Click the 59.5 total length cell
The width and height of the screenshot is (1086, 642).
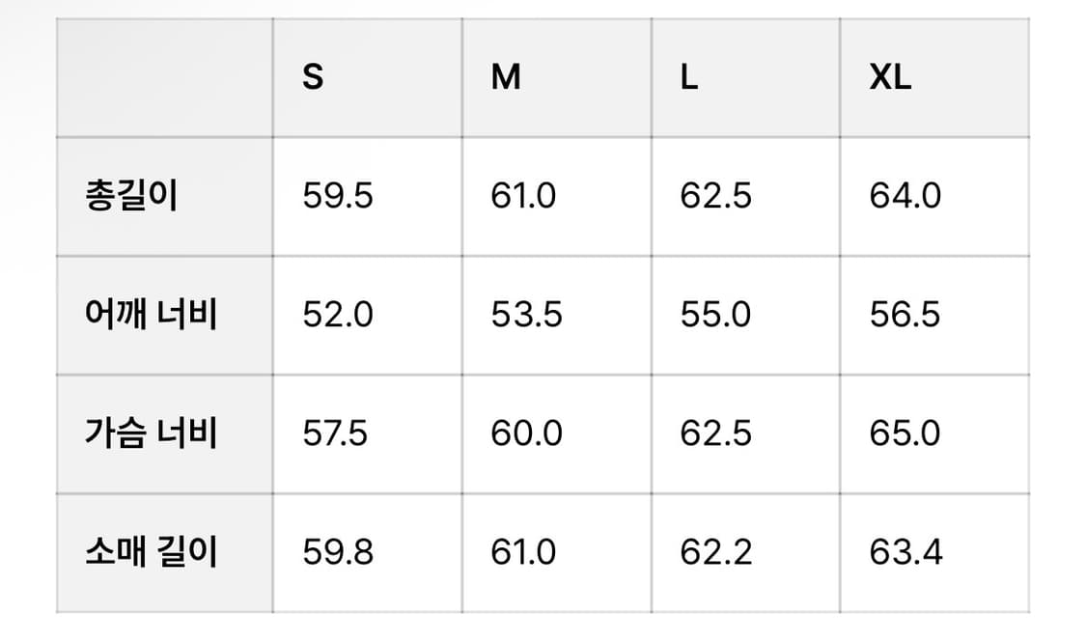coord(367,197)
